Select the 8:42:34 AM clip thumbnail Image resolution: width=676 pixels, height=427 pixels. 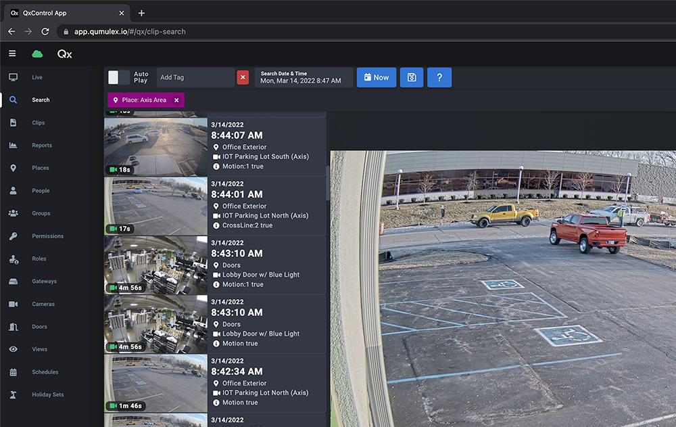click(155, 384)
